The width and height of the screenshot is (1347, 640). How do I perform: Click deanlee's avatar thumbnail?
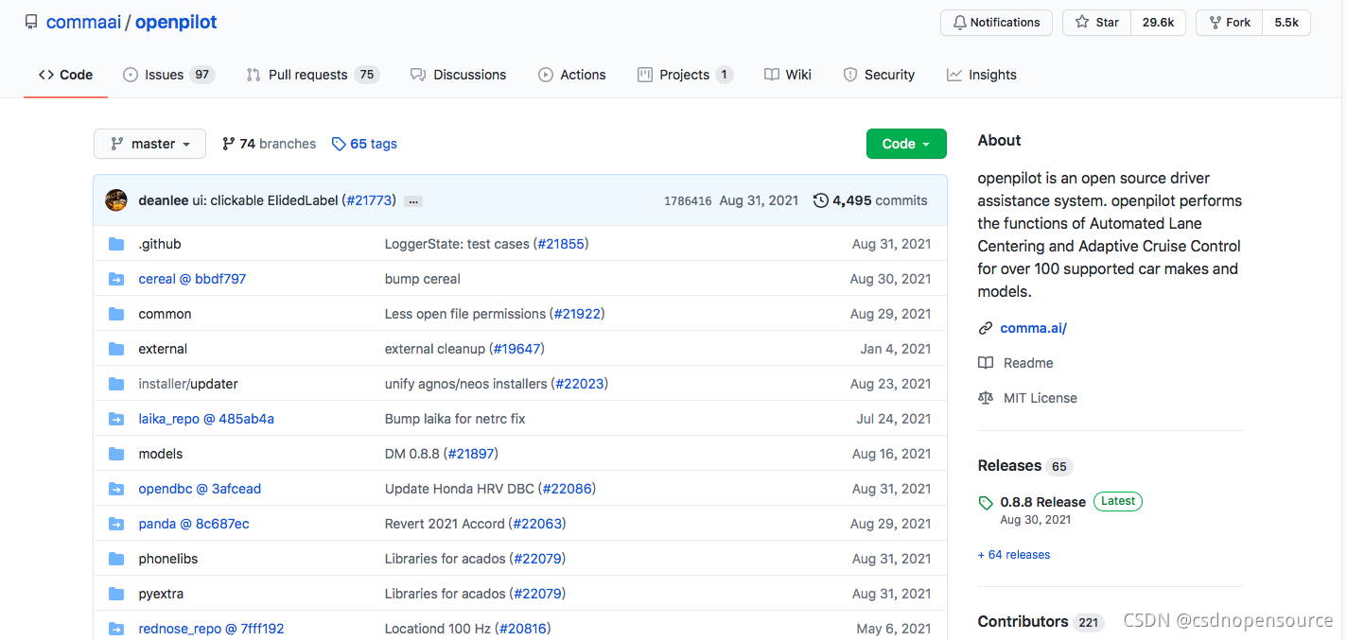116,200
